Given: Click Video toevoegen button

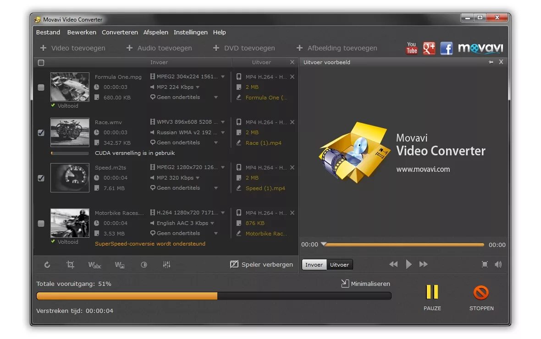Looking at the screenshot, I should (x=73, y=48).
